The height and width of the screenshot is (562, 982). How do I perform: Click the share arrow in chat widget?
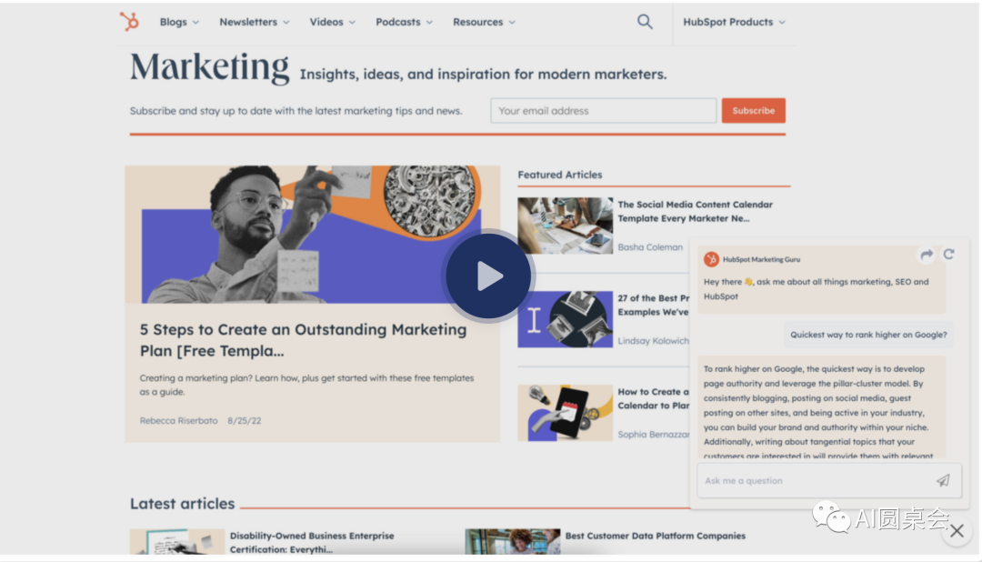point(927,255)
